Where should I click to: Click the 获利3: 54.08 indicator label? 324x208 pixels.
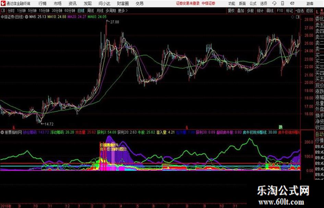click(107, 132)
